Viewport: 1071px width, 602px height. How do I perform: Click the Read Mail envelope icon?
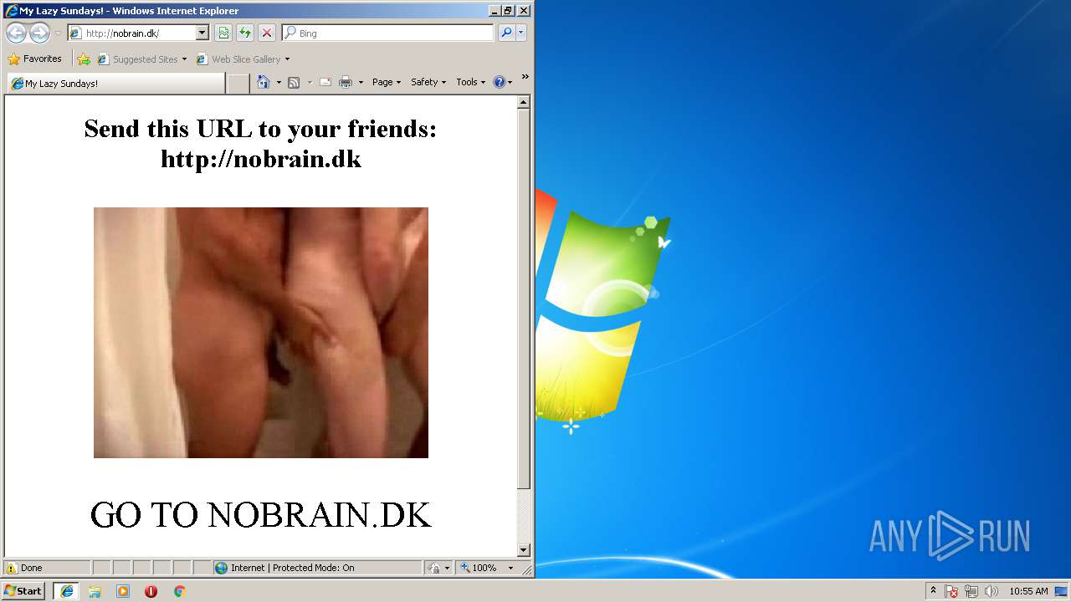point(325,82)
